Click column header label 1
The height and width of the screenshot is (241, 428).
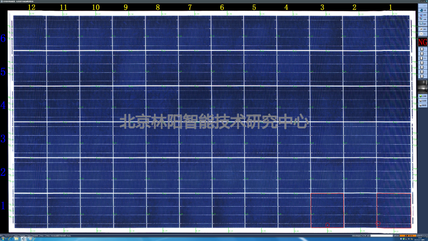coord(391,8)
